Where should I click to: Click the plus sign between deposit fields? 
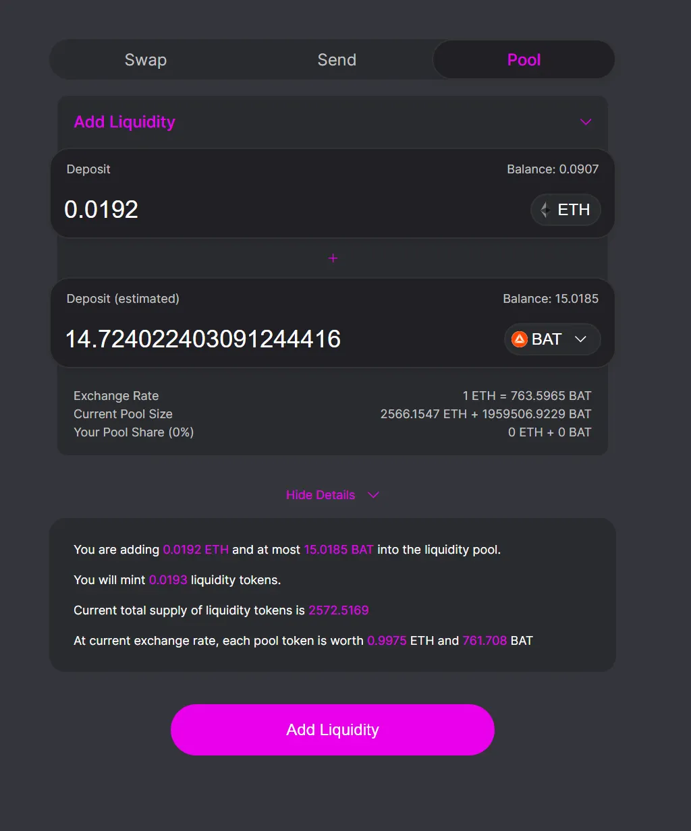click(333, 258)
